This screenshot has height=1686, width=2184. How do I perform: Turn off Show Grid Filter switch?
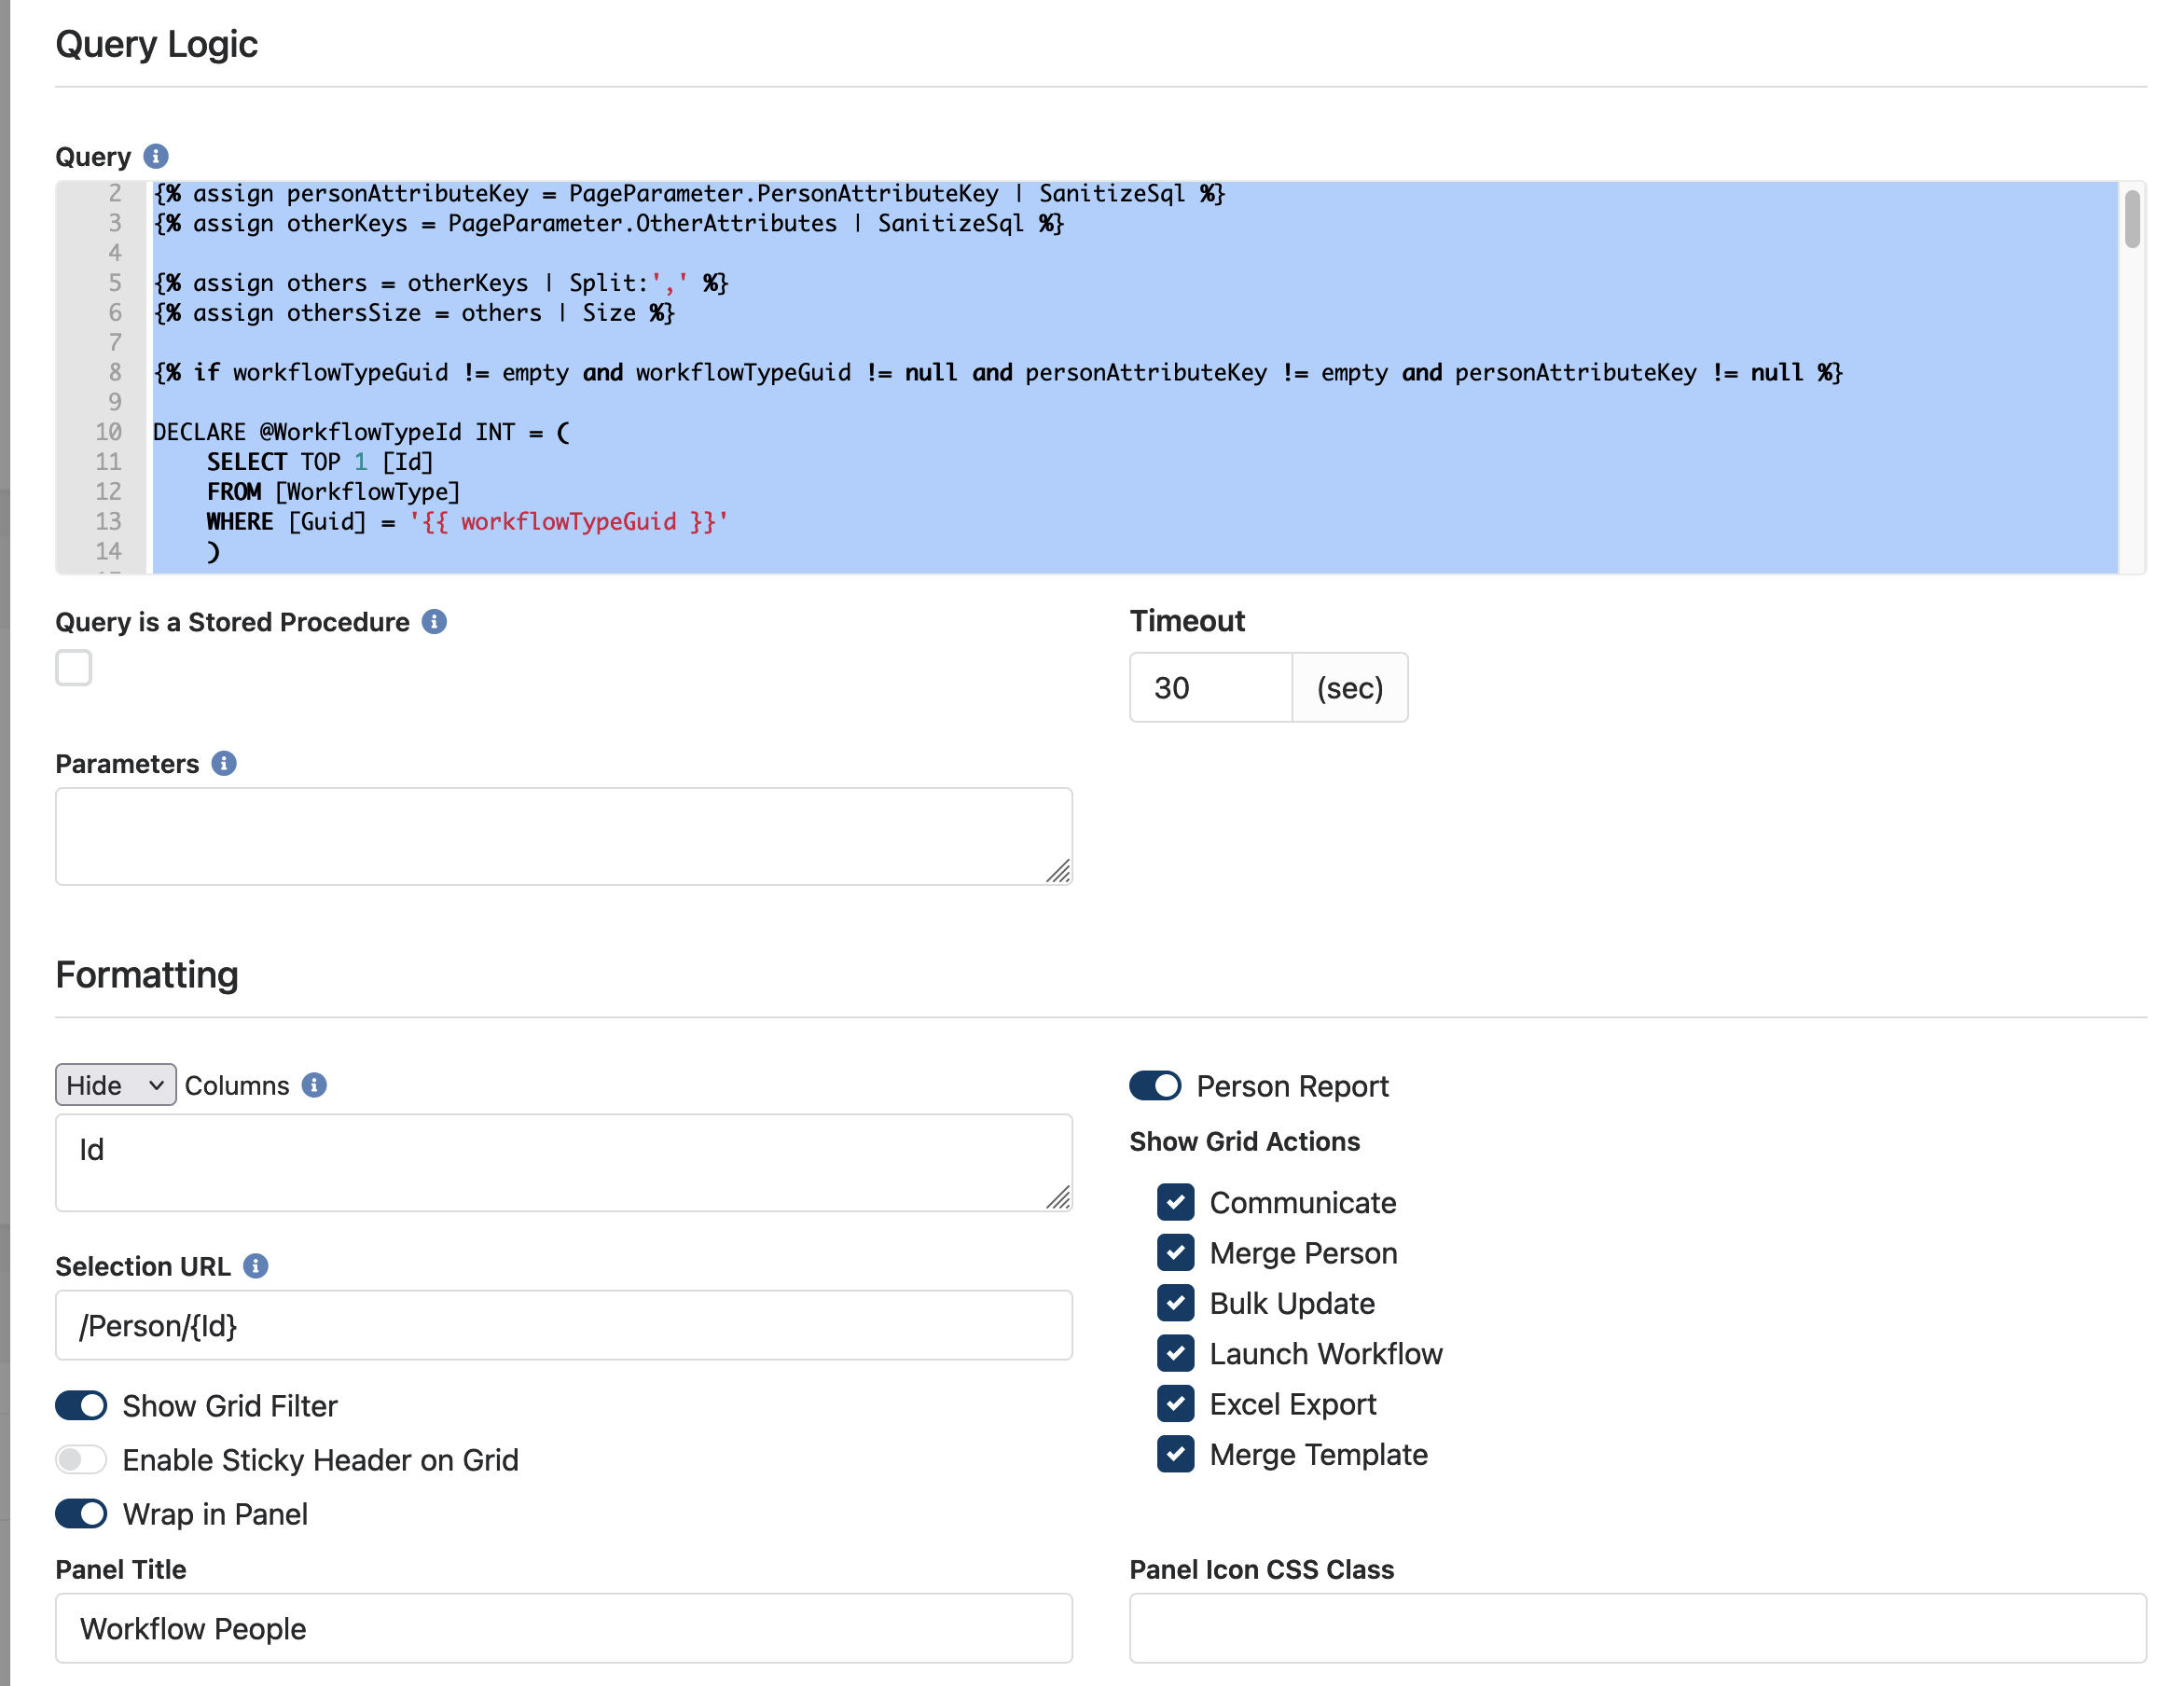coord(81,1405)
